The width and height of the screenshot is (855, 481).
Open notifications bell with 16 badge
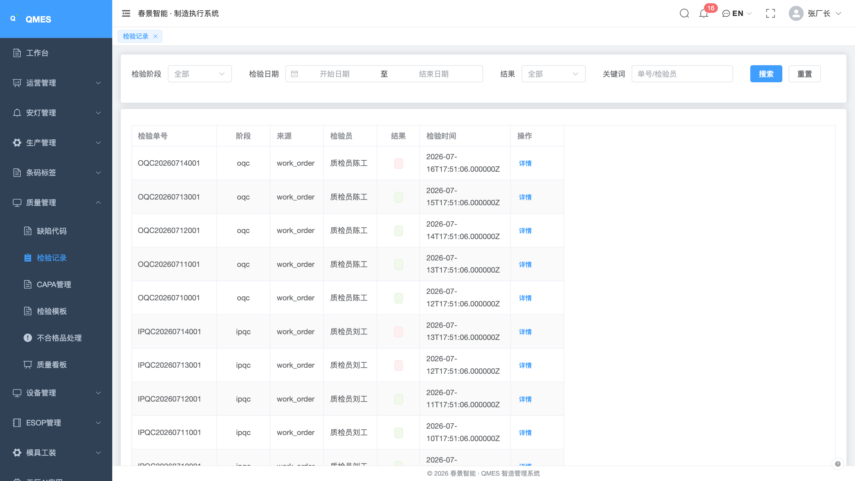pos(704,14)
